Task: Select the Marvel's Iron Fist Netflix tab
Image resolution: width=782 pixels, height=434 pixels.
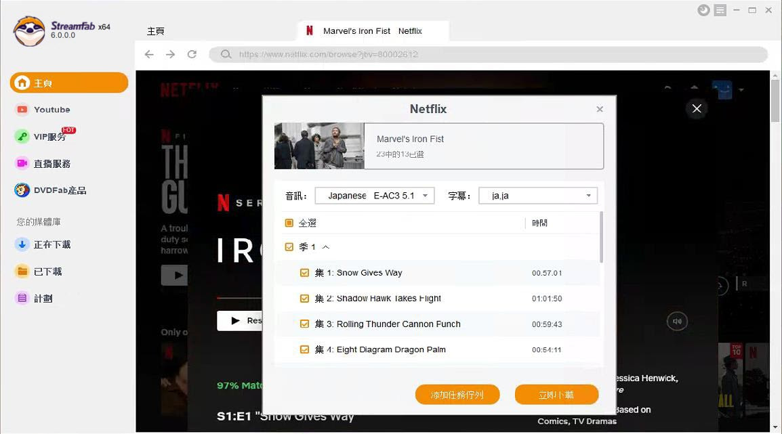Action: [373, 31]
